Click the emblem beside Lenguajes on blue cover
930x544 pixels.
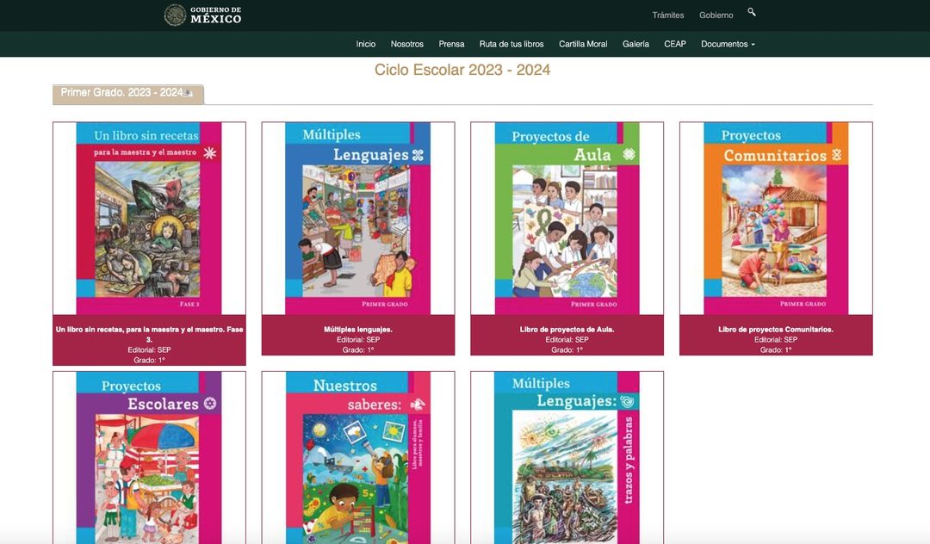tap(418, 155)
